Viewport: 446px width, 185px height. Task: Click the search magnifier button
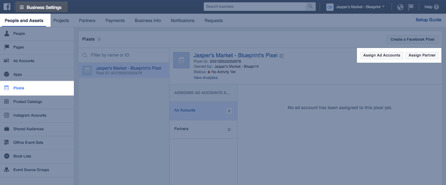pos(310,7)
